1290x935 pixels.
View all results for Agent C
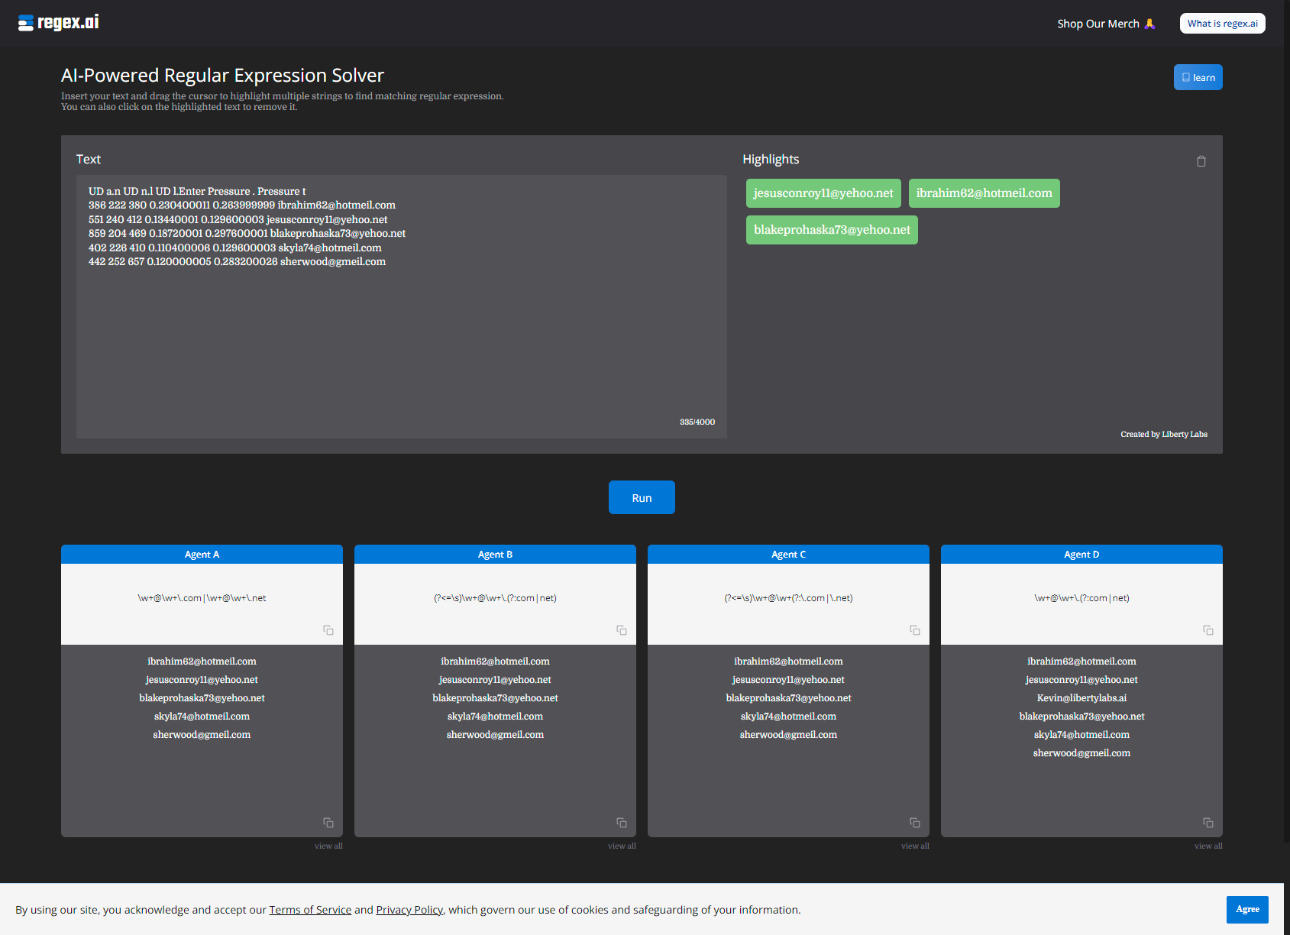coord(915,846)
